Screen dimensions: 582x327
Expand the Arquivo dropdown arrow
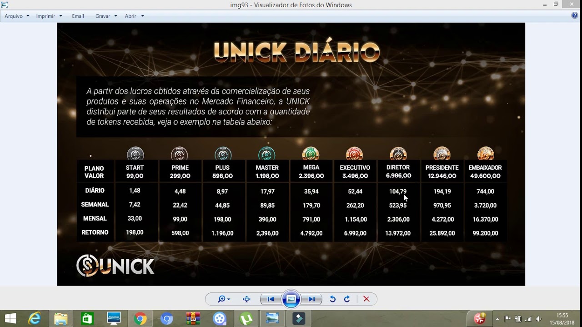tap(28, 16)
